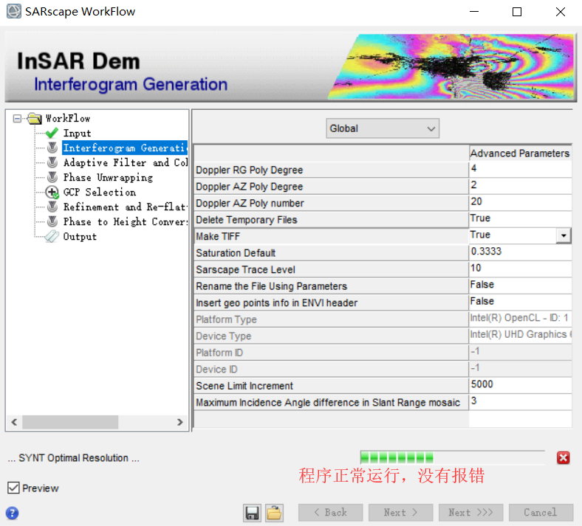Click the Delete Temporary Files True value
Screen dimensions: 582x526
(x=520, y=219)
